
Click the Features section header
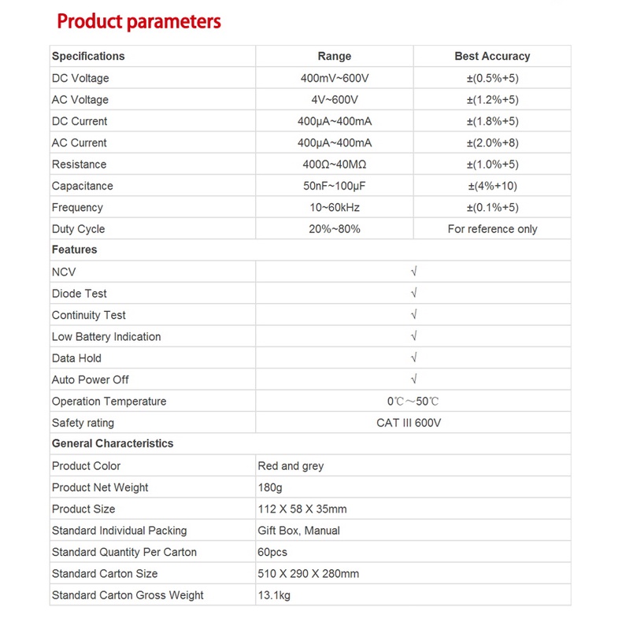click(74, 250)
